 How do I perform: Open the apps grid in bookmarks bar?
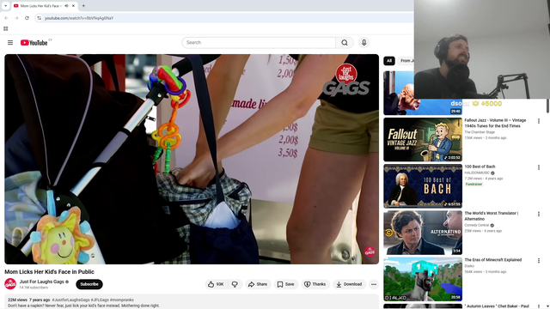click(x=6, y=28)
